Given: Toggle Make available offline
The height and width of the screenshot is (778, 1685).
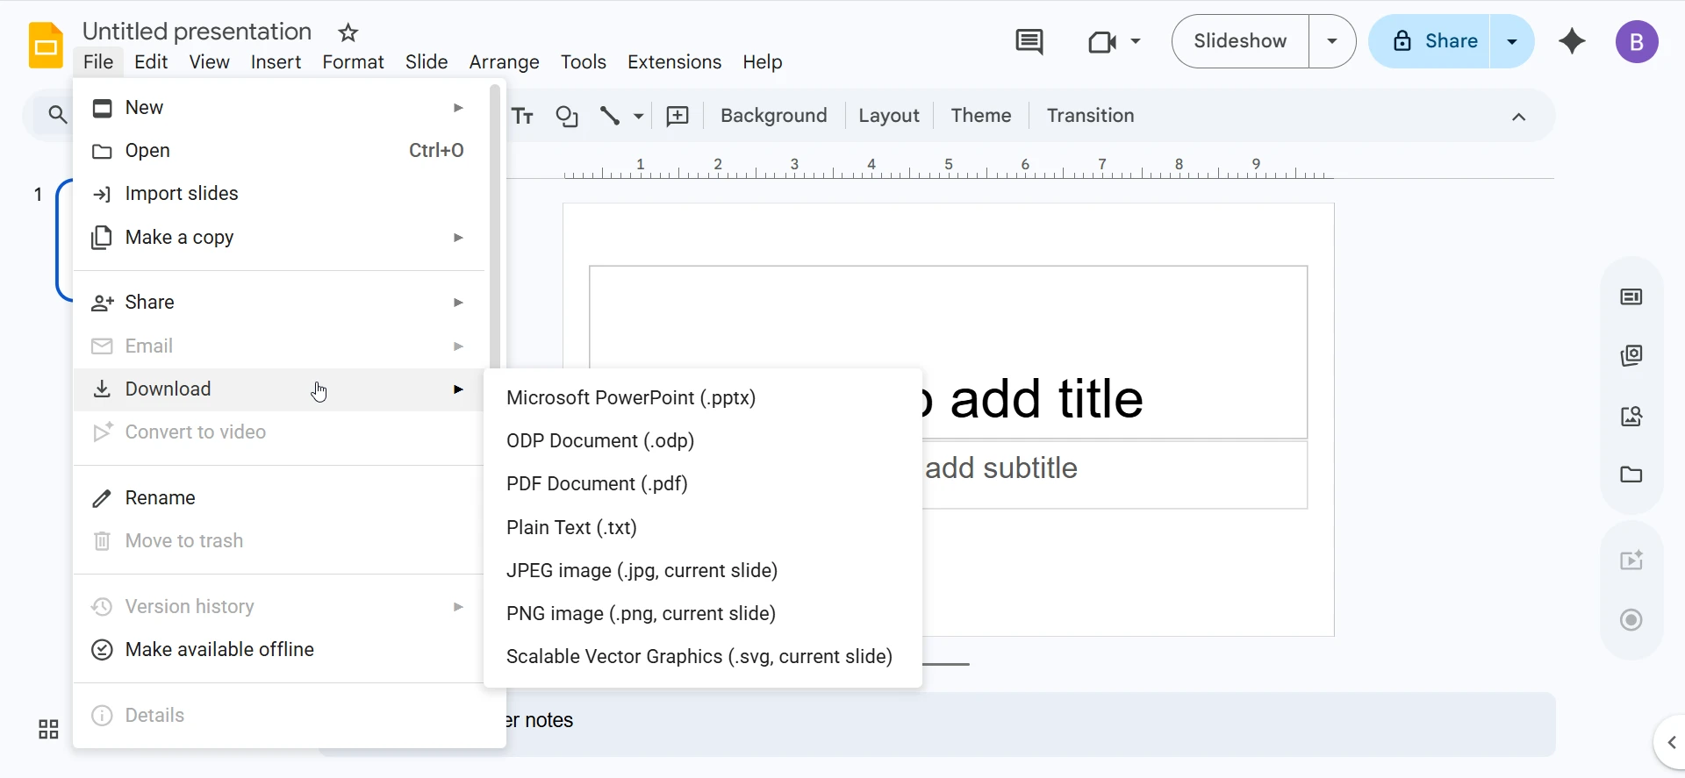Looking at the screenshot, I should pos(219,650).
